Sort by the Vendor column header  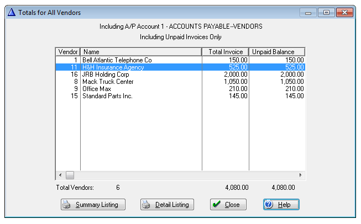tap(68, 52)
